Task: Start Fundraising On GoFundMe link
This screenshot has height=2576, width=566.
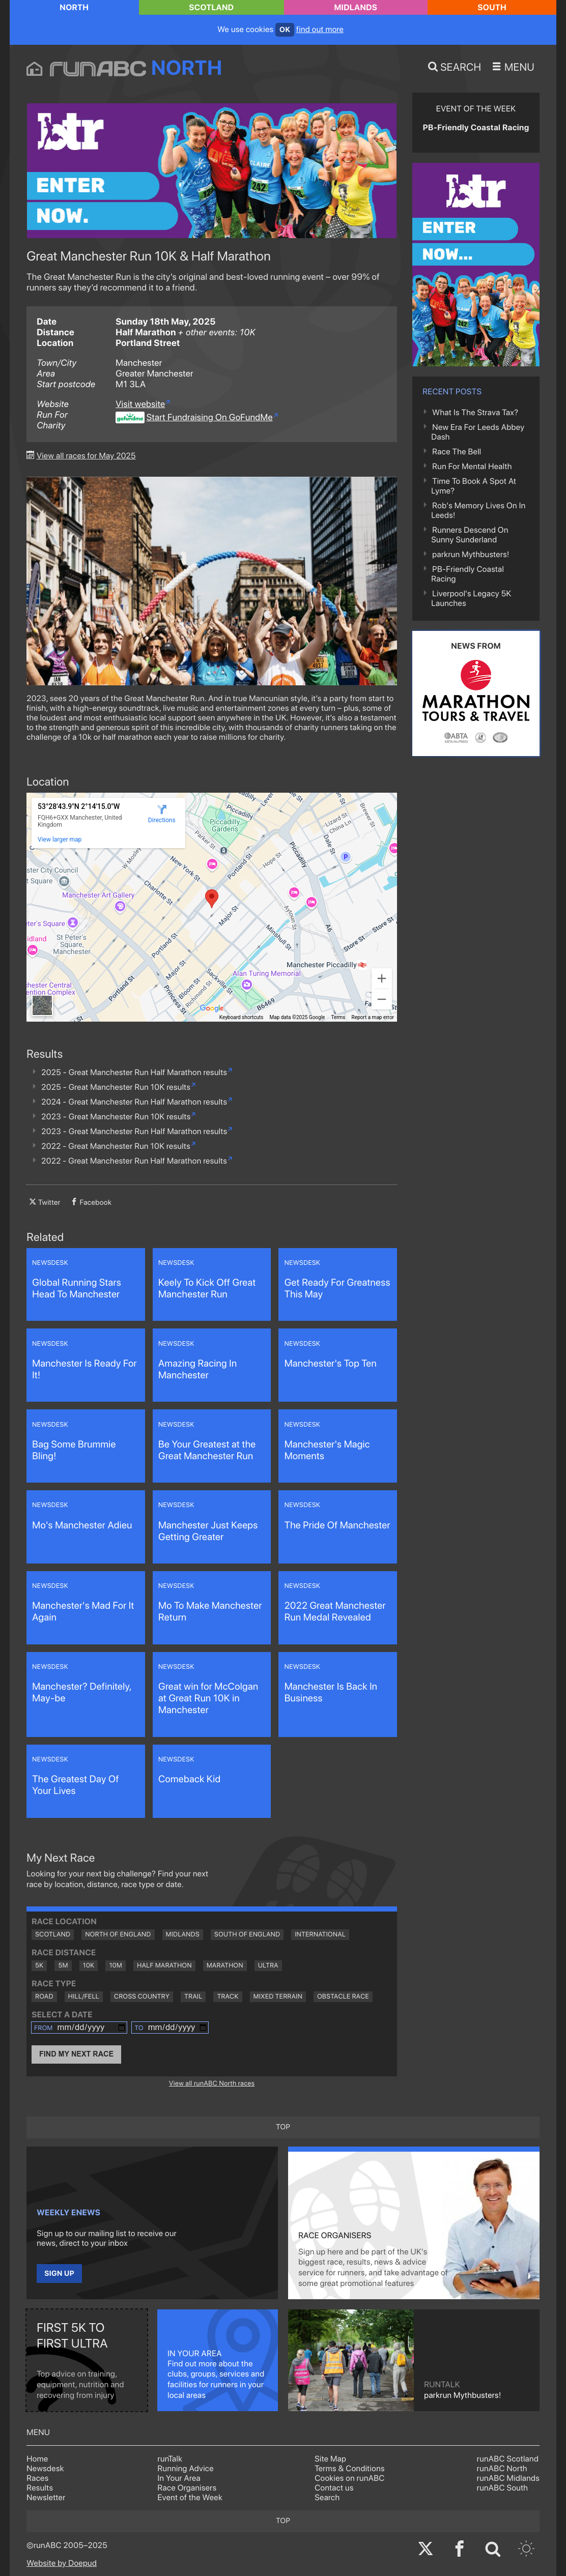Action: 209,417
